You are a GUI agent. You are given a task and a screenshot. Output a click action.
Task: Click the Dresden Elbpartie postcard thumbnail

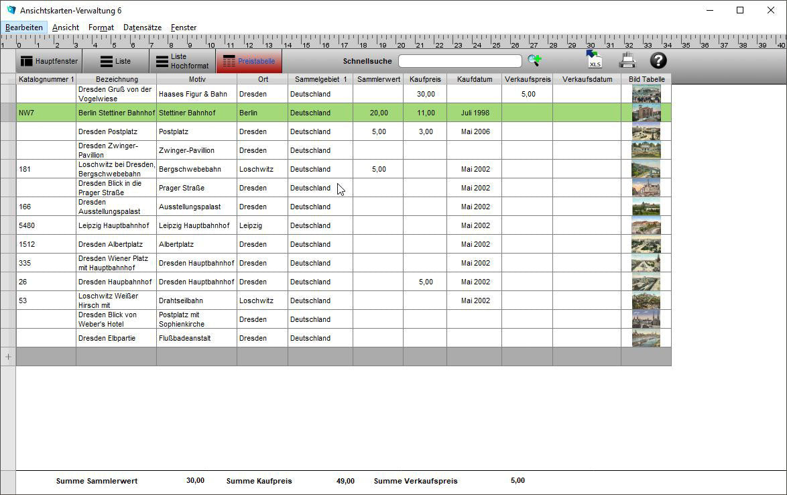pyautogui.click(x=646, y=338)
